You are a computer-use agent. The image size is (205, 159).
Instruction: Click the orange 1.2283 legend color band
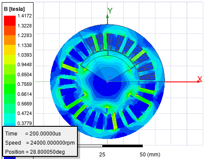coord(10,40)
